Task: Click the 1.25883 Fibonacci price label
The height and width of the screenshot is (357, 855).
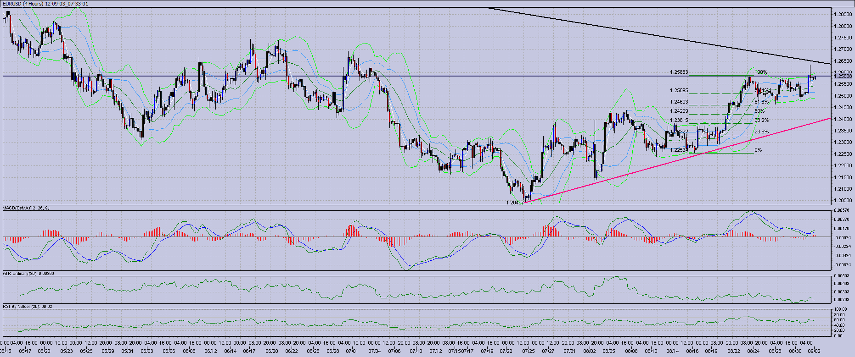Action: (x=679, y=72)
